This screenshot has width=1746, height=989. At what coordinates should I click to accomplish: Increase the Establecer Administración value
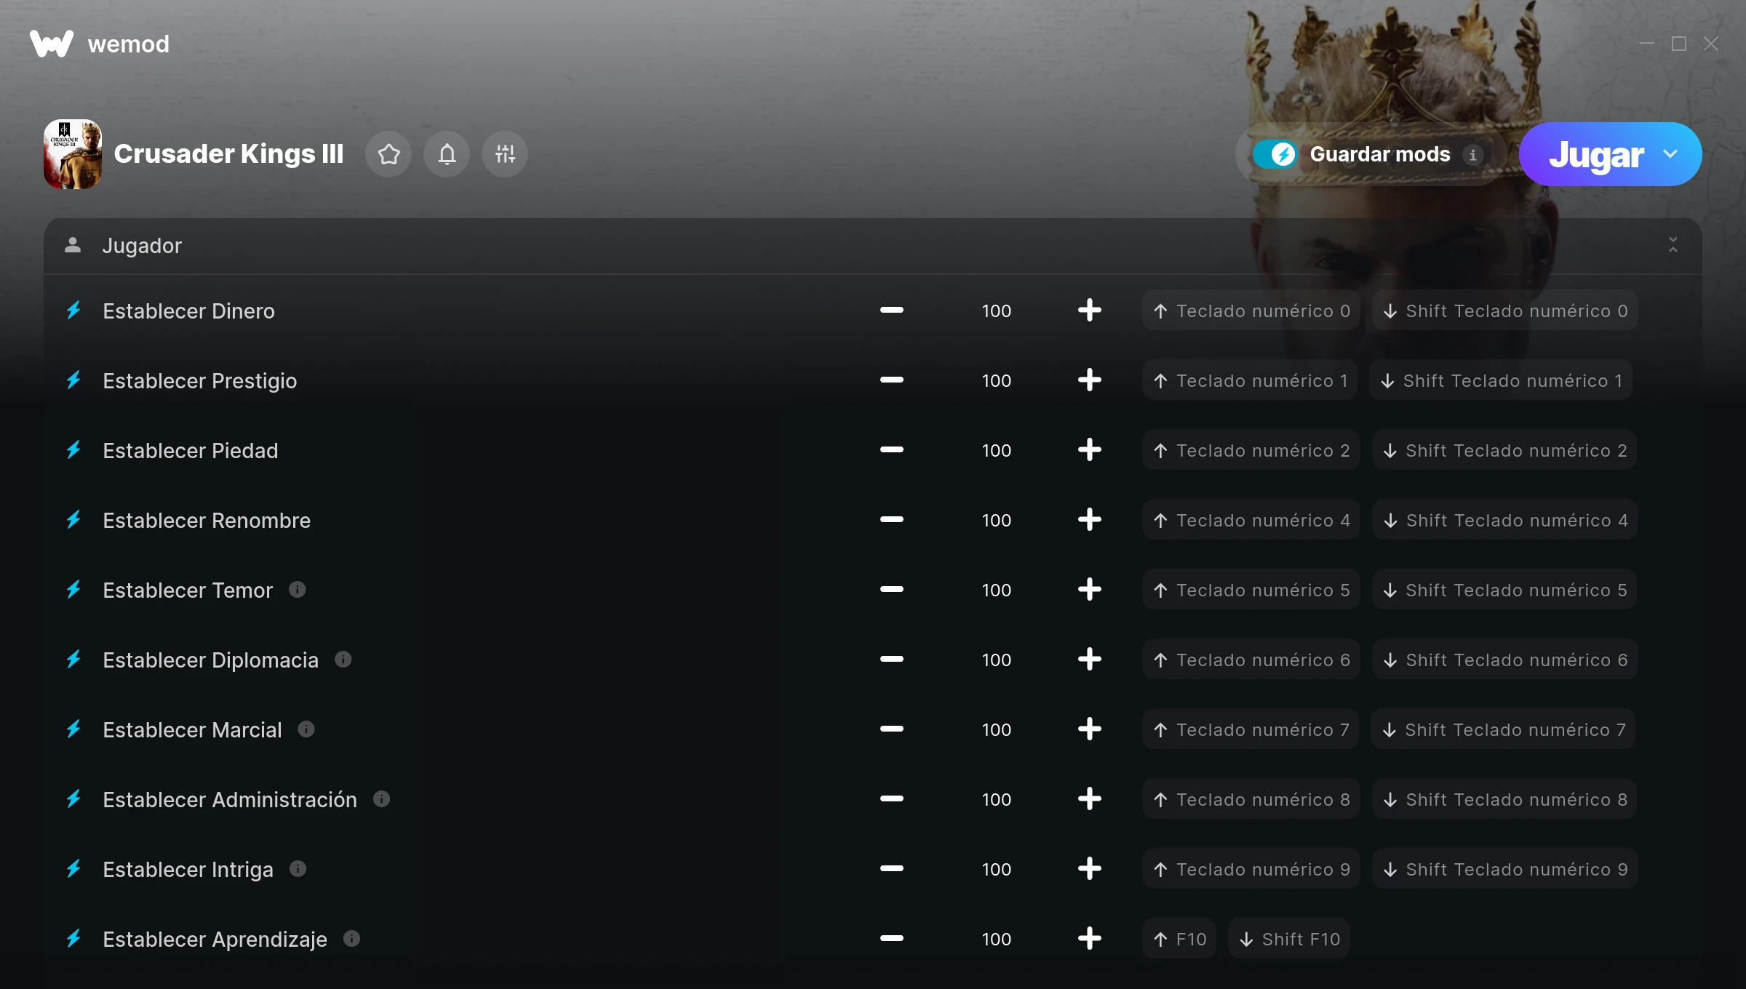click(x=1089, y=799)
